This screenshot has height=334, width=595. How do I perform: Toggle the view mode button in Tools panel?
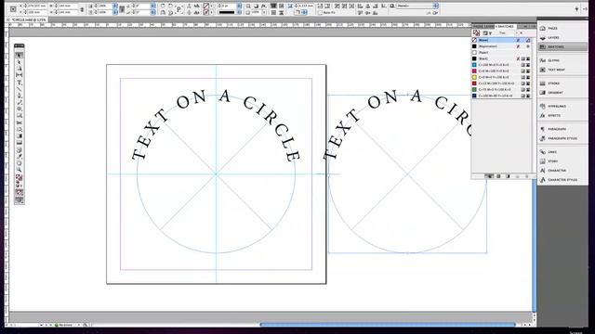click(x=19, y=199)
